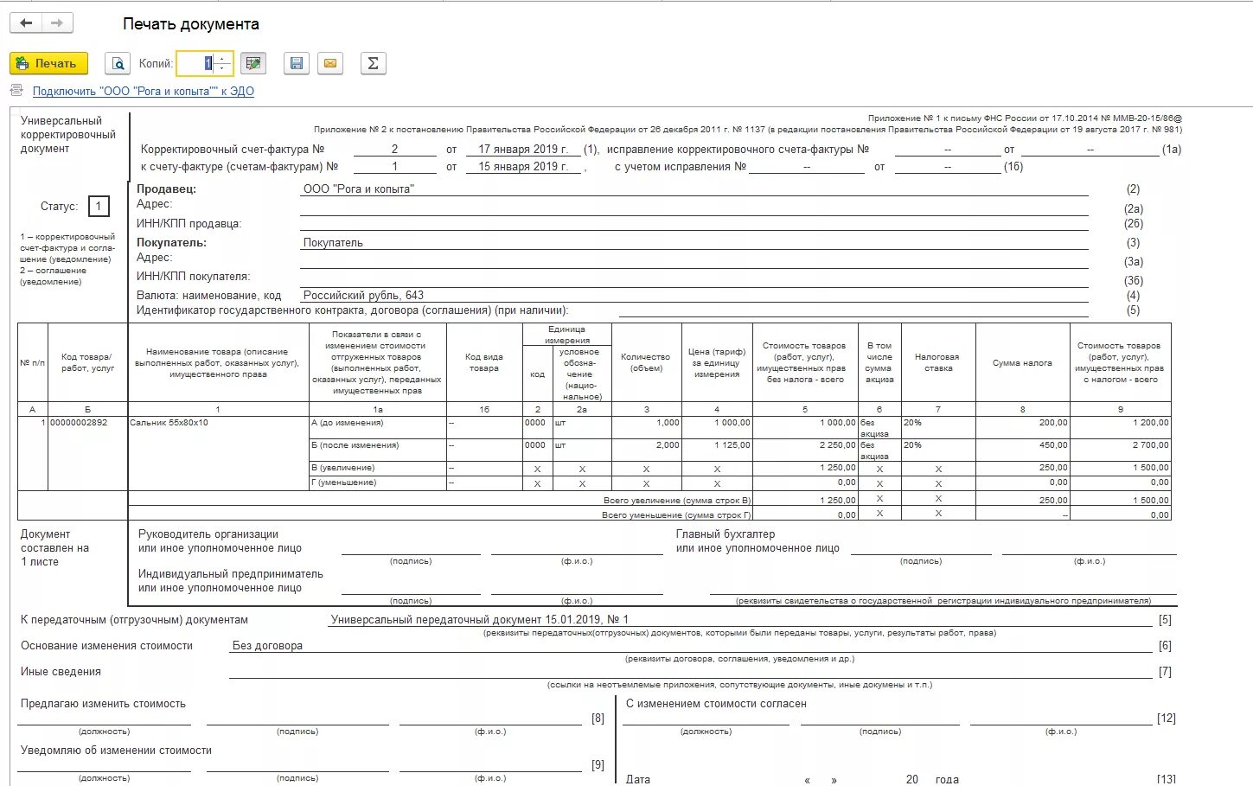The height and width of the screenshot is (786, 1253).
Task: Click invoice date 17 января 2019 г.
Action: click(x=523, y=149)
